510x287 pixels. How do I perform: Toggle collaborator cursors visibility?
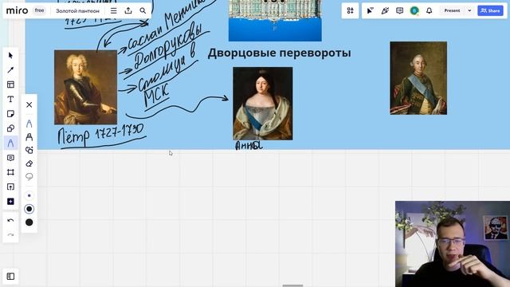click(370, 10)
